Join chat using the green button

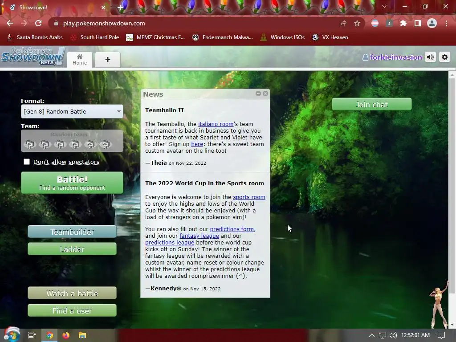(x=372, y=104)
